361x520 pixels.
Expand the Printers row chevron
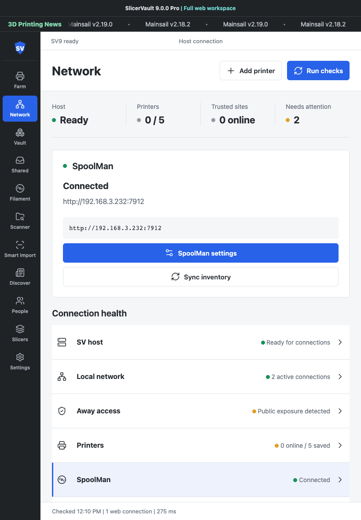pos(340,446)
